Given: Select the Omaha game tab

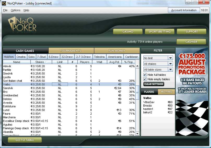Looking at the screenshot, I should 21,57.
